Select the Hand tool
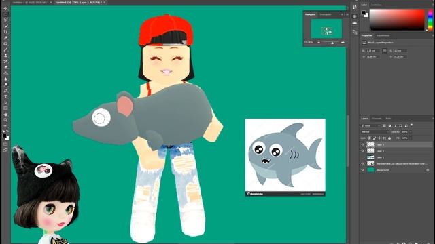Image resolution: width=435 pixels, height=244 pixels. pyautogui.click(x=5, y=114)
